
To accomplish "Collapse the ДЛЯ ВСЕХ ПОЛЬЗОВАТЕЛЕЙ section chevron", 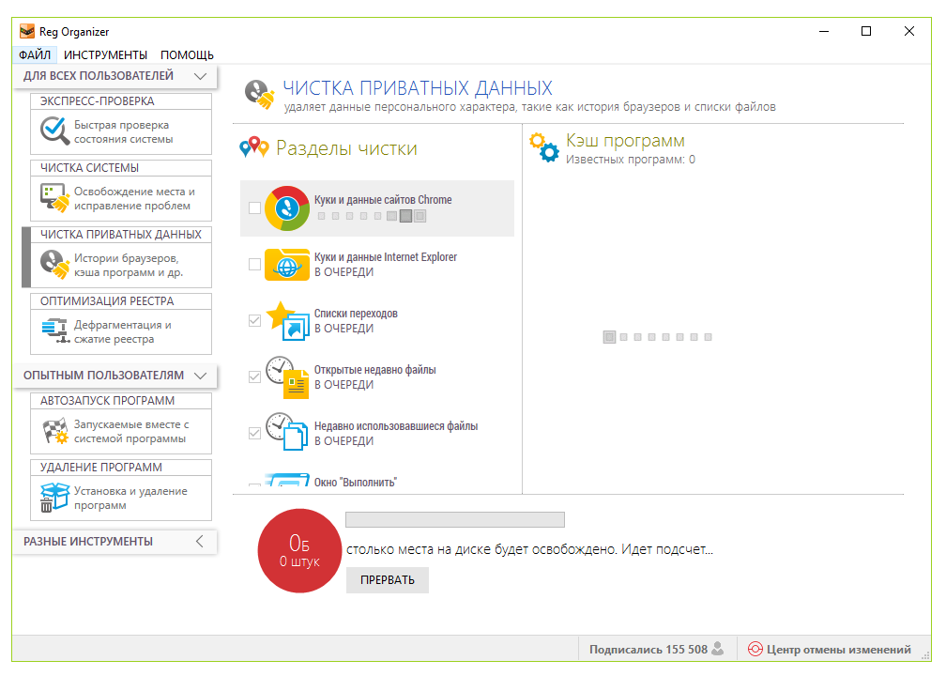I will click(x=200, y=76).
